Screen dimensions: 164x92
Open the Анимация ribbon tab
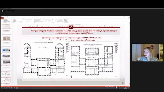[x=20, y=18]
